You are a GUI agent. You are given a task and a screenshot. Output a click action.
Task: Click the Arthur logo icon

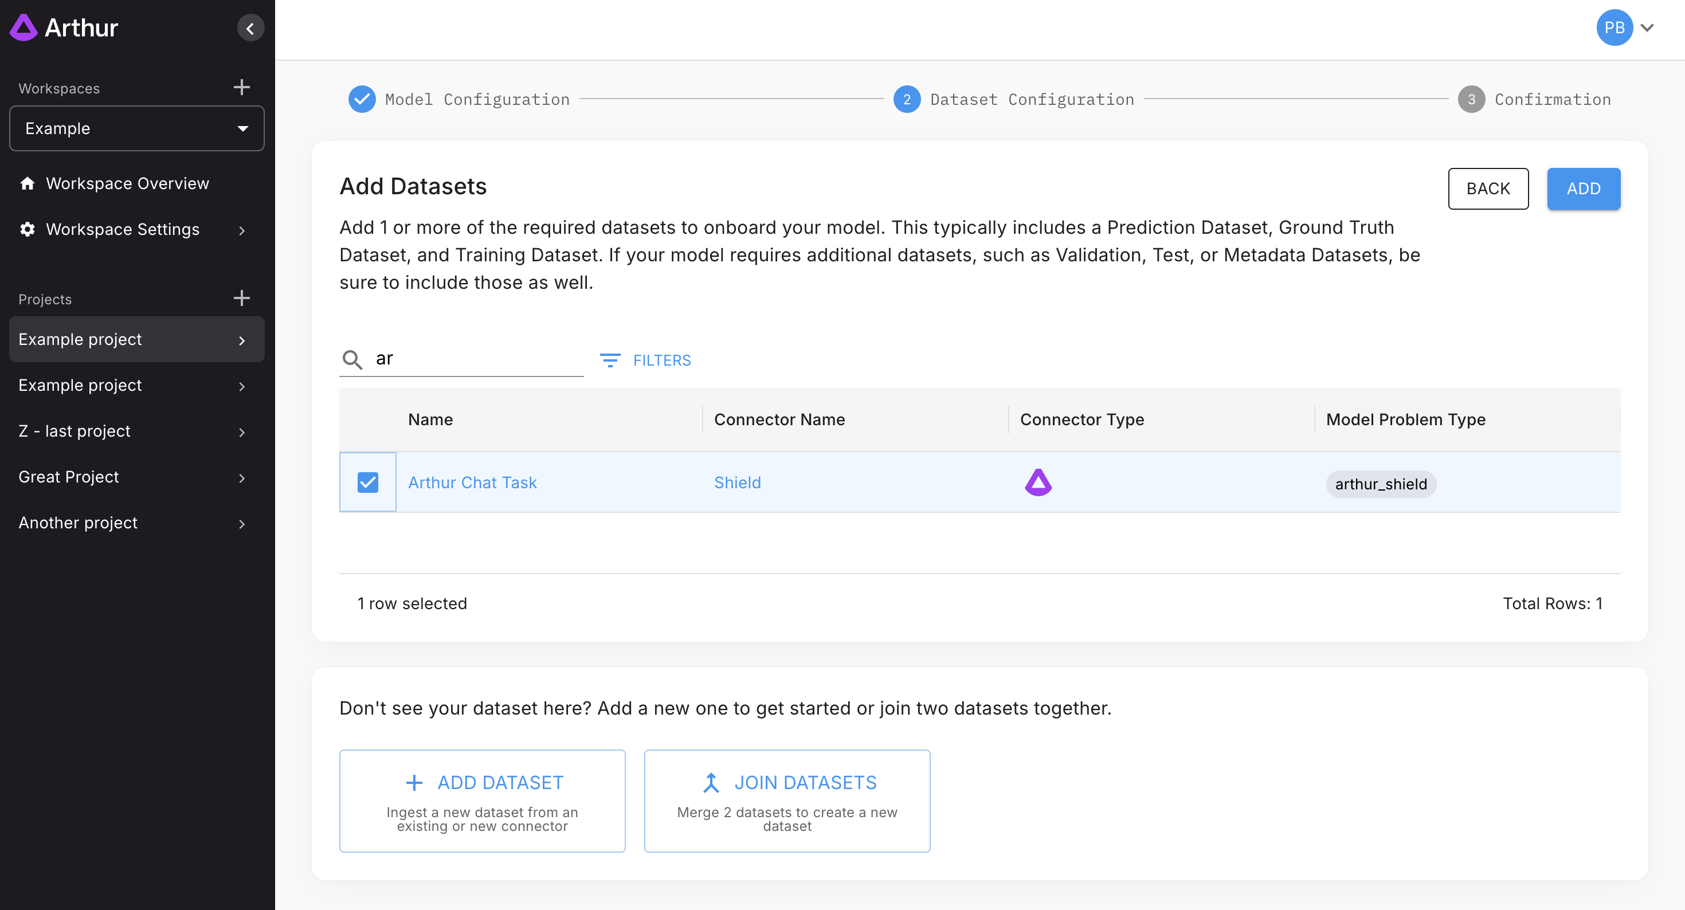23,28
